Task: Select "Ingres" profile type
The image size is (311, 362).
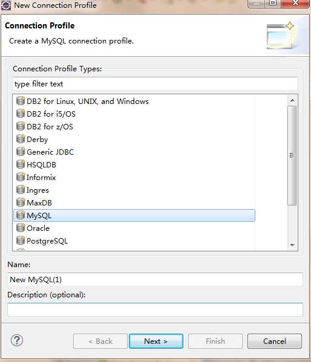Action: point(38,190)
